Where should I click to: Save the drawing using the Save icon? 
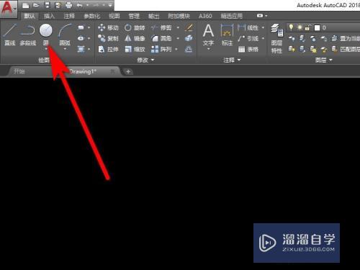coord(48,5)
